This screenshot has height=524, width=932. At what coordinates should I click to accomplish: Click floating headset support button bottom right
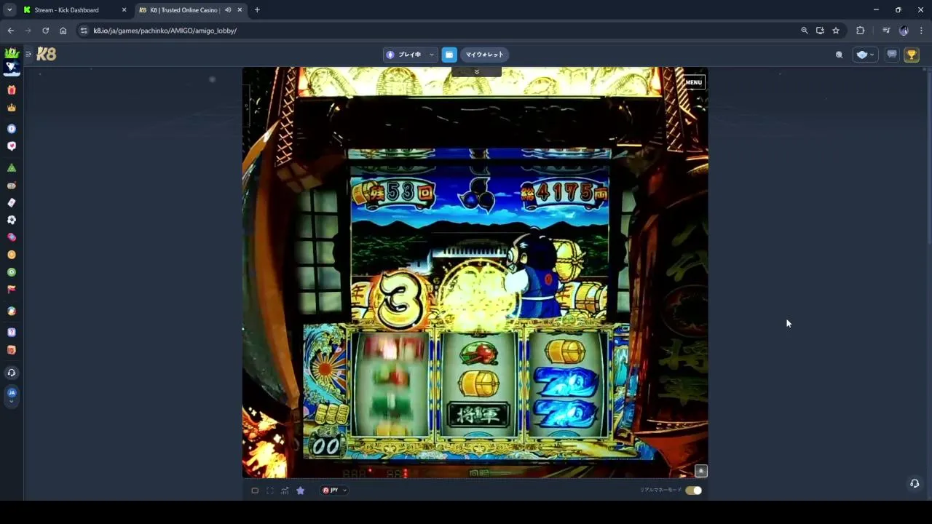915,483
